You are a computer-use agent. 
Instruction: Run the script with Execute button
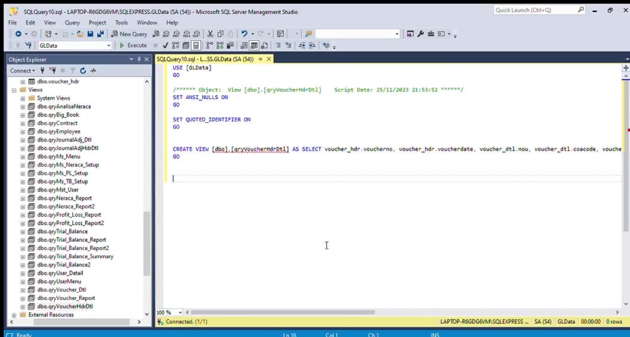(134, 45)
